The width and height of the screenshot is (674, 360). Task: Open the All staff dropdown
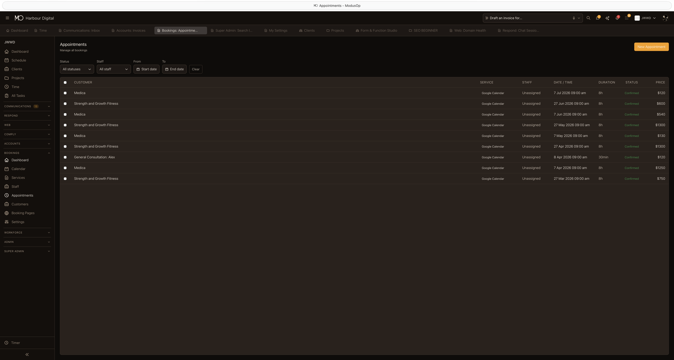[113, 69]
